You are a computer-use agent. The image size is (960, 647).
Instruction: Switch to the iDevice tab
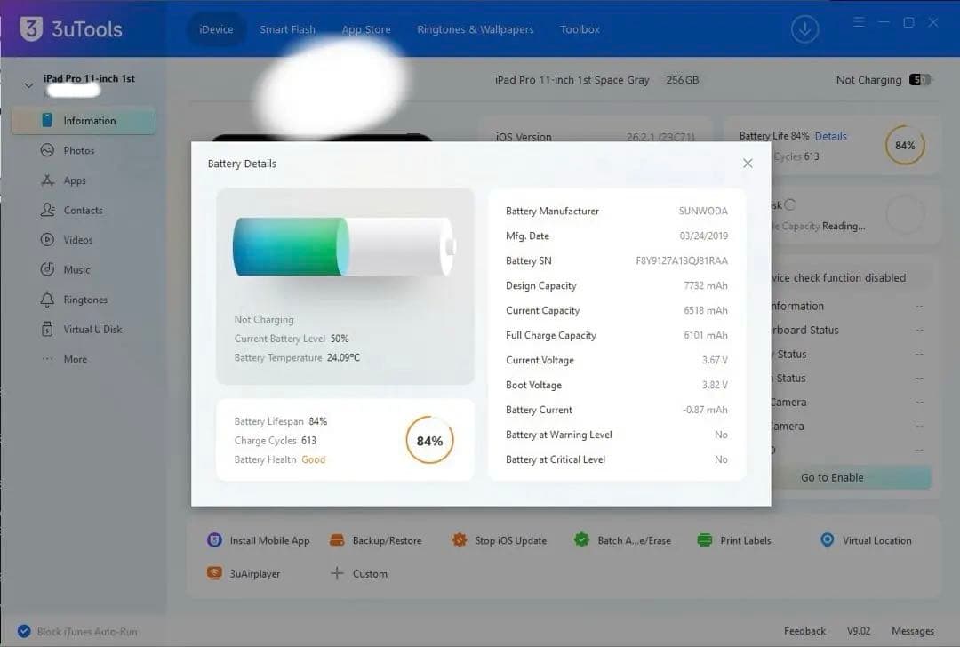point(216,29)
